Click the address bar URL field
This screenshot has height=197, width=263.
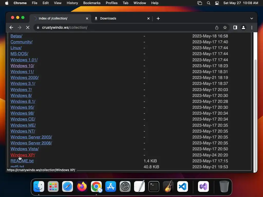(124, 27)
